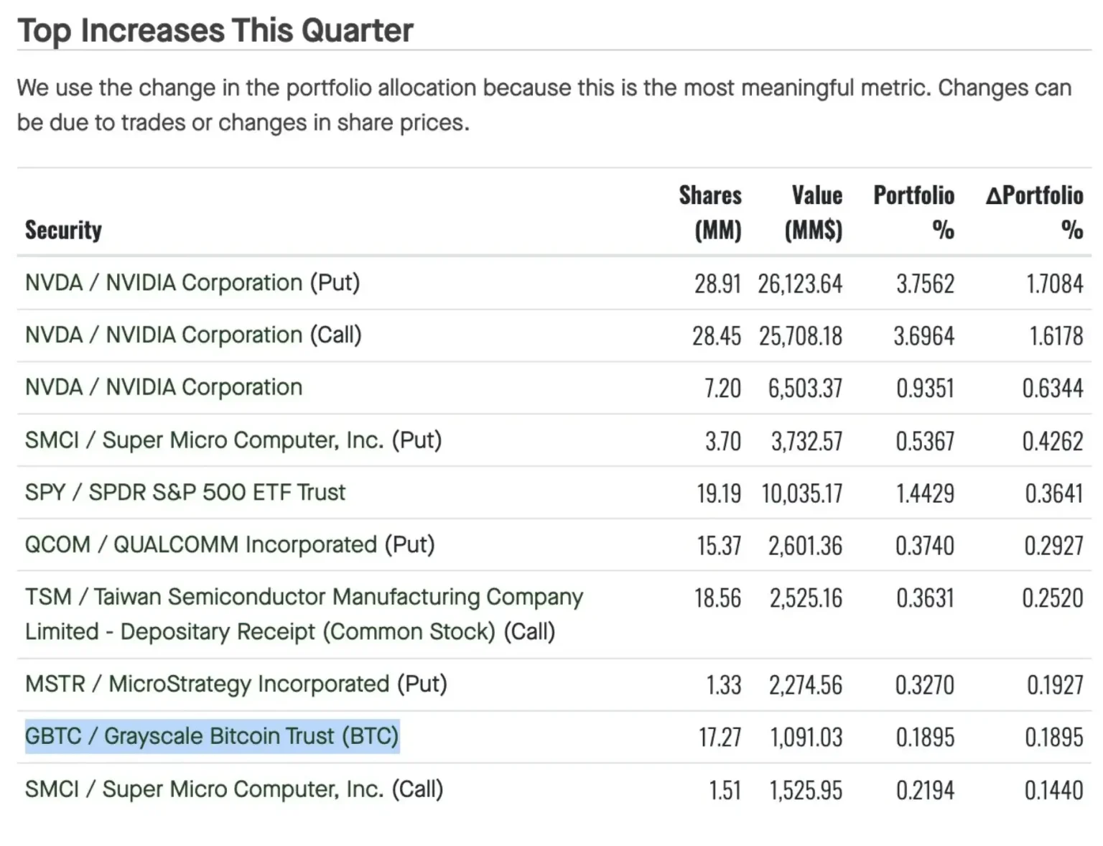Click the SPY portfolio percentage 1.4429
Screen dimensions: 1103x846
click(925, 493)
